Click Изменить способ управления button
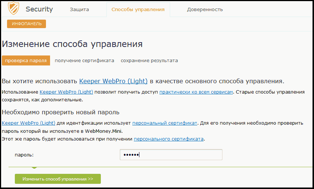 click(x=58, y=179)
